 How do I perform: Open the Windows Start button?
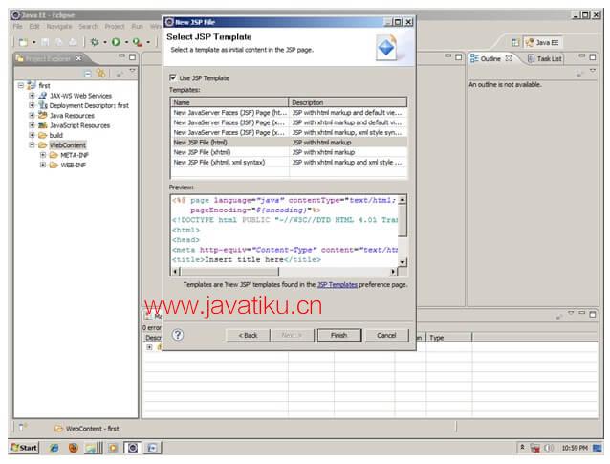(24, 448)
